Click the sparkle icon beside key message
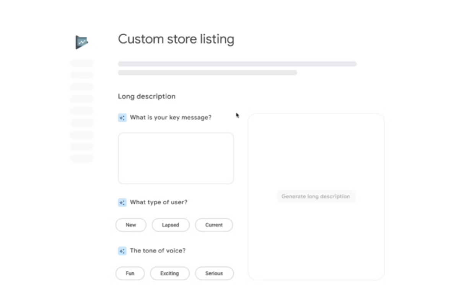Viewport: 459px width, 306px height. (122, 118)
